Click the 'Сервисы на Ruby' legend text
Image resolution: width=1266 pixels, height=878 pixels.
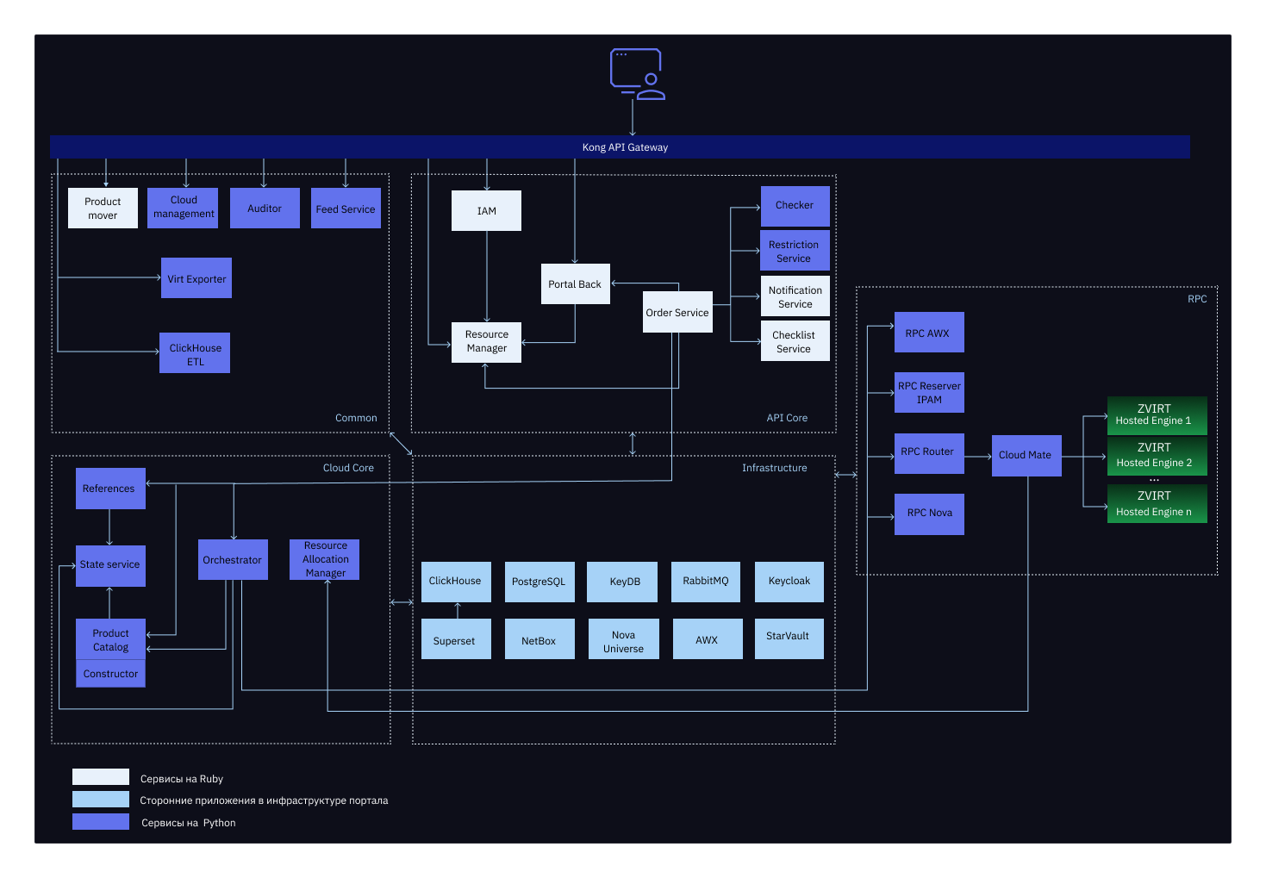click(182, 779)
